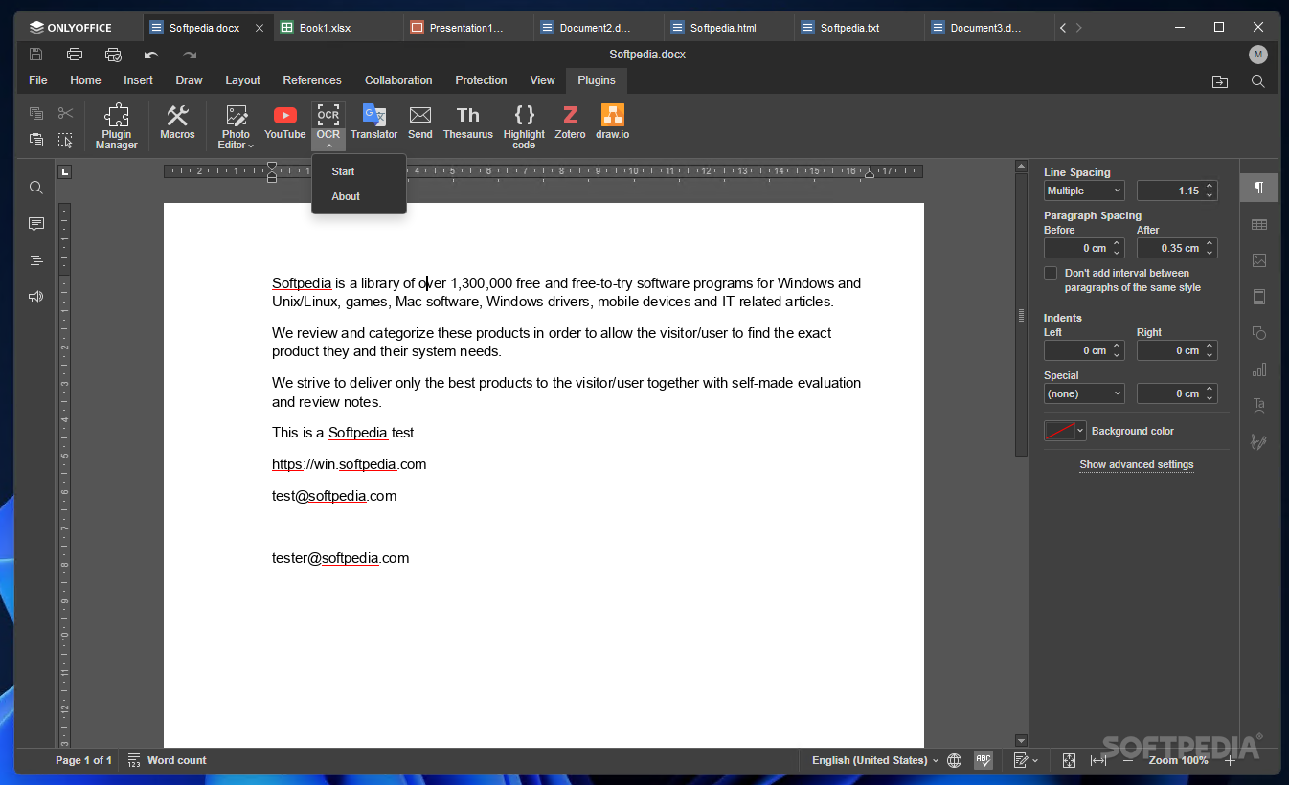Click Page 1 of 1 indicator
Image resolution: width=1289 pixels, height=785 pixels.
83,760
